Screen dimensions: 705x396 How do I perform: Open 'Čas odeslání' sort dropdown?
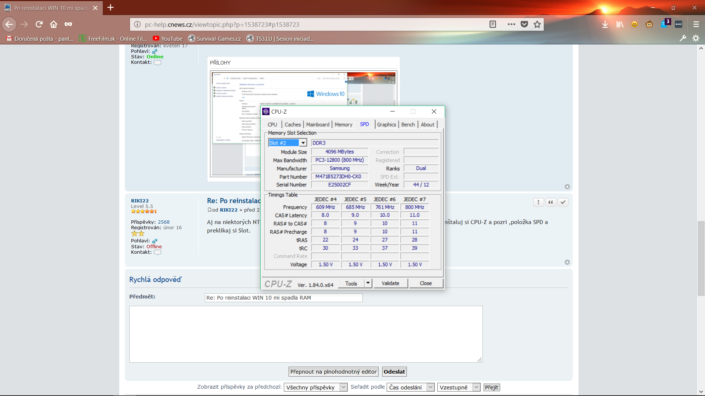click(x=411, y=387)
